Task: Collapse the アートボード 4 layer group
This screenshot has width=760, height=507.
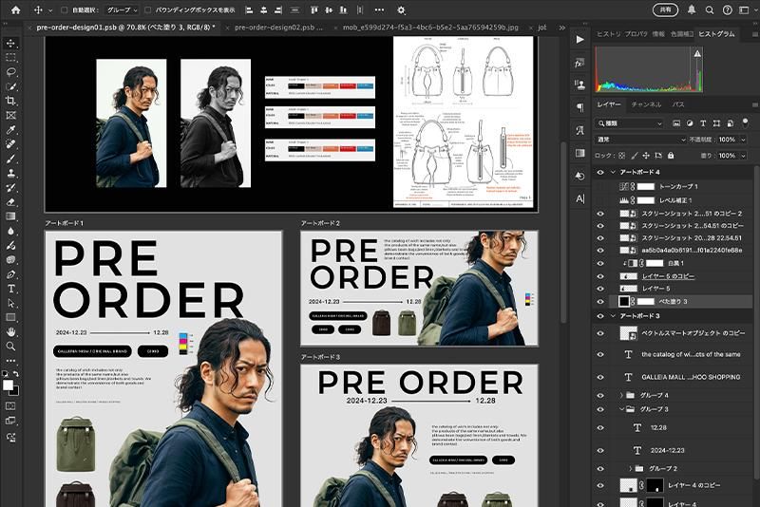Action: click(x=611, y=173)
